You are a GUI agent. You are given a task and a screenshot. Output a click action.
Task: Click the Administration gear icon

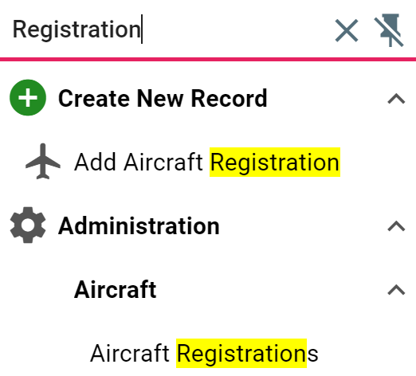[x=28, y=225]
